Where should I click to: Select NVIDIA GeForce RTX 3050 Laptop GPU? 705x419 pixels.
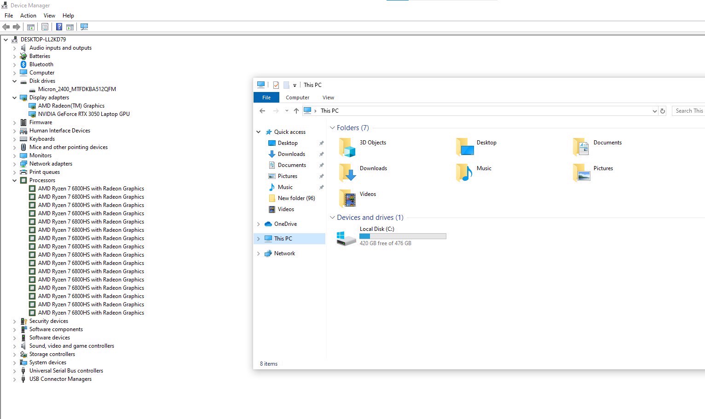(x=84, y=114)
